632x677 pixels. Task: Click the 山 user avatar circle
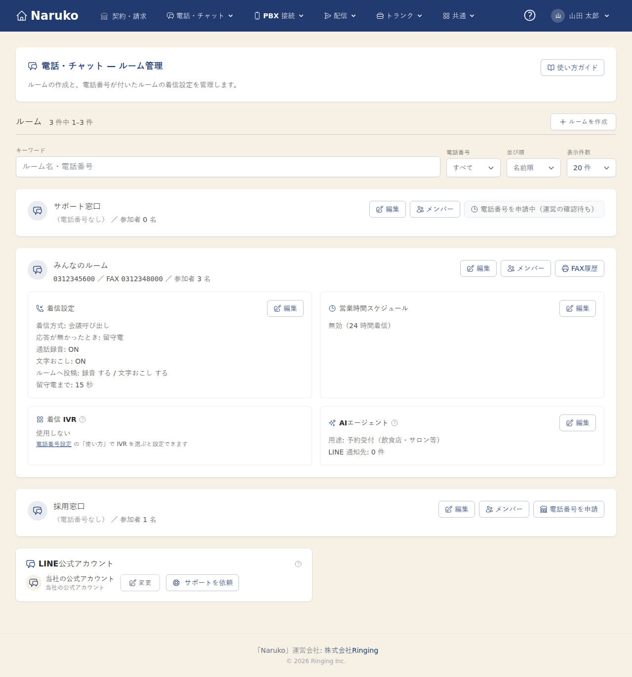click(558, 16)
